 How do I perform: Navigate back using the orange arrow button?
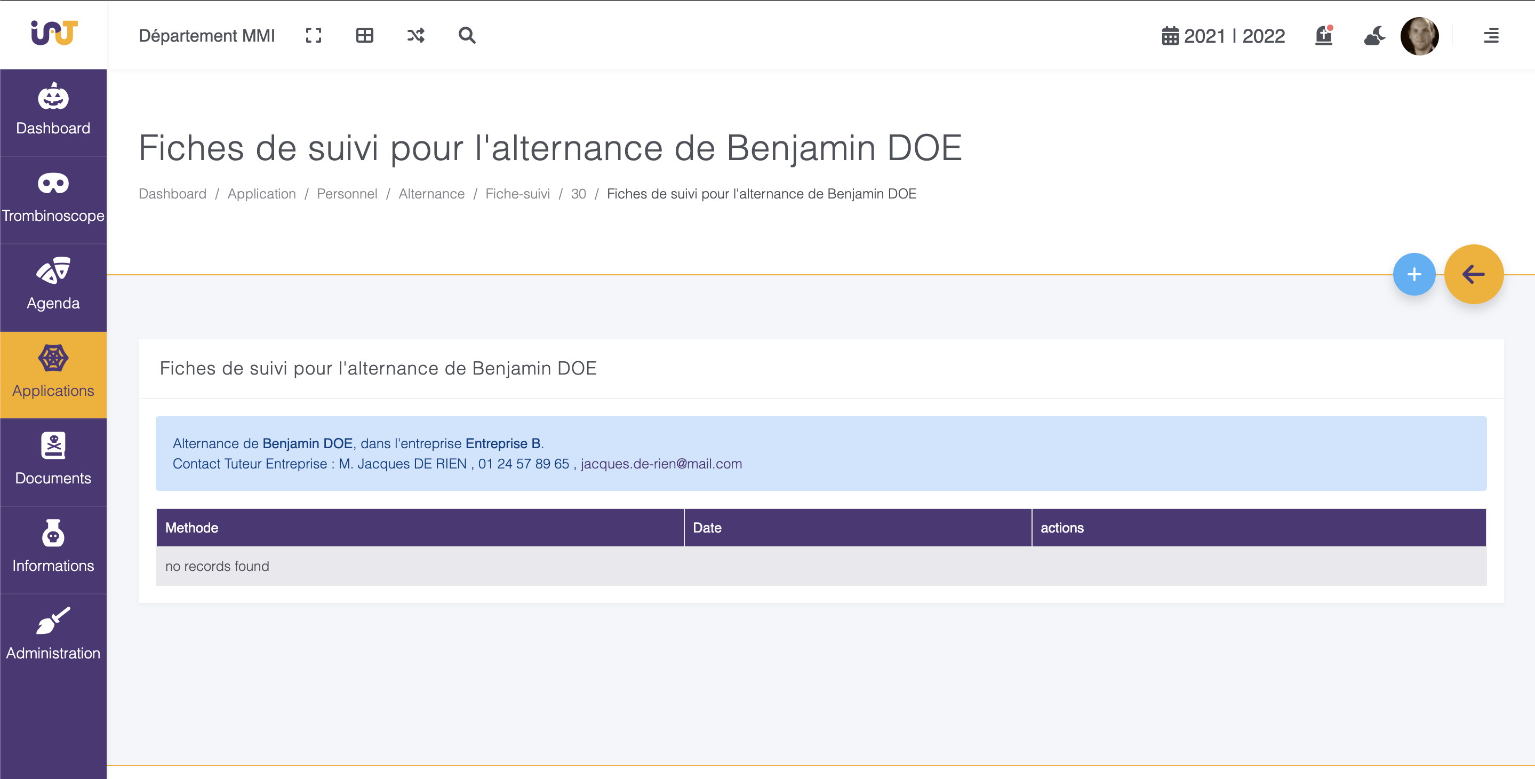click(1474, 274)
